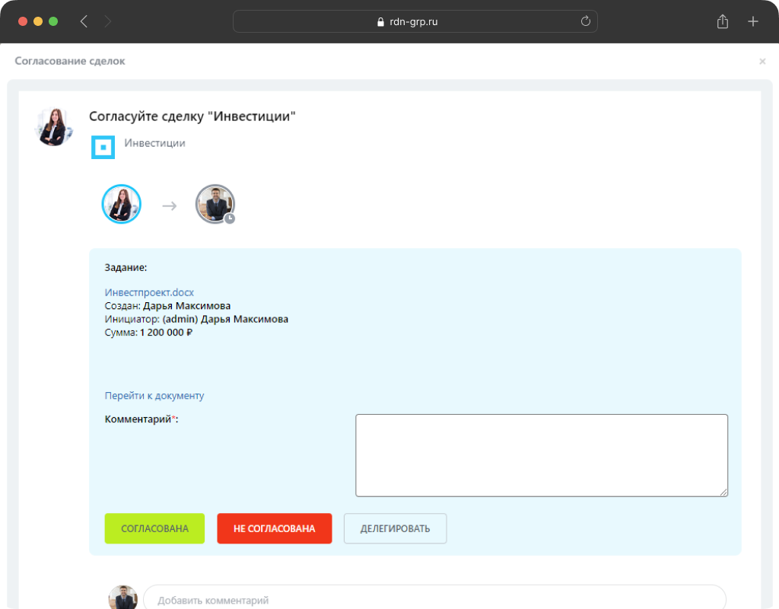779x609 pixels.
Task: Click the comment area resize handle
Action: pyautogui.click(x=723, y=493)
